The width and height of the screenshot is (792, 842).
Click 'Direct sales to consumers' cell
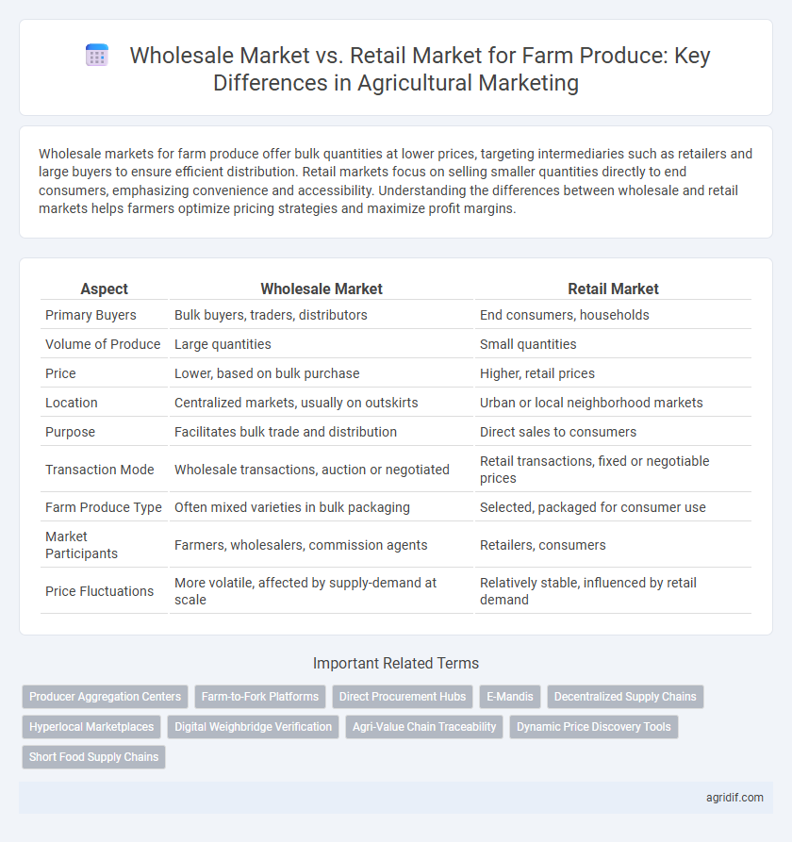[x=558, y=432]
